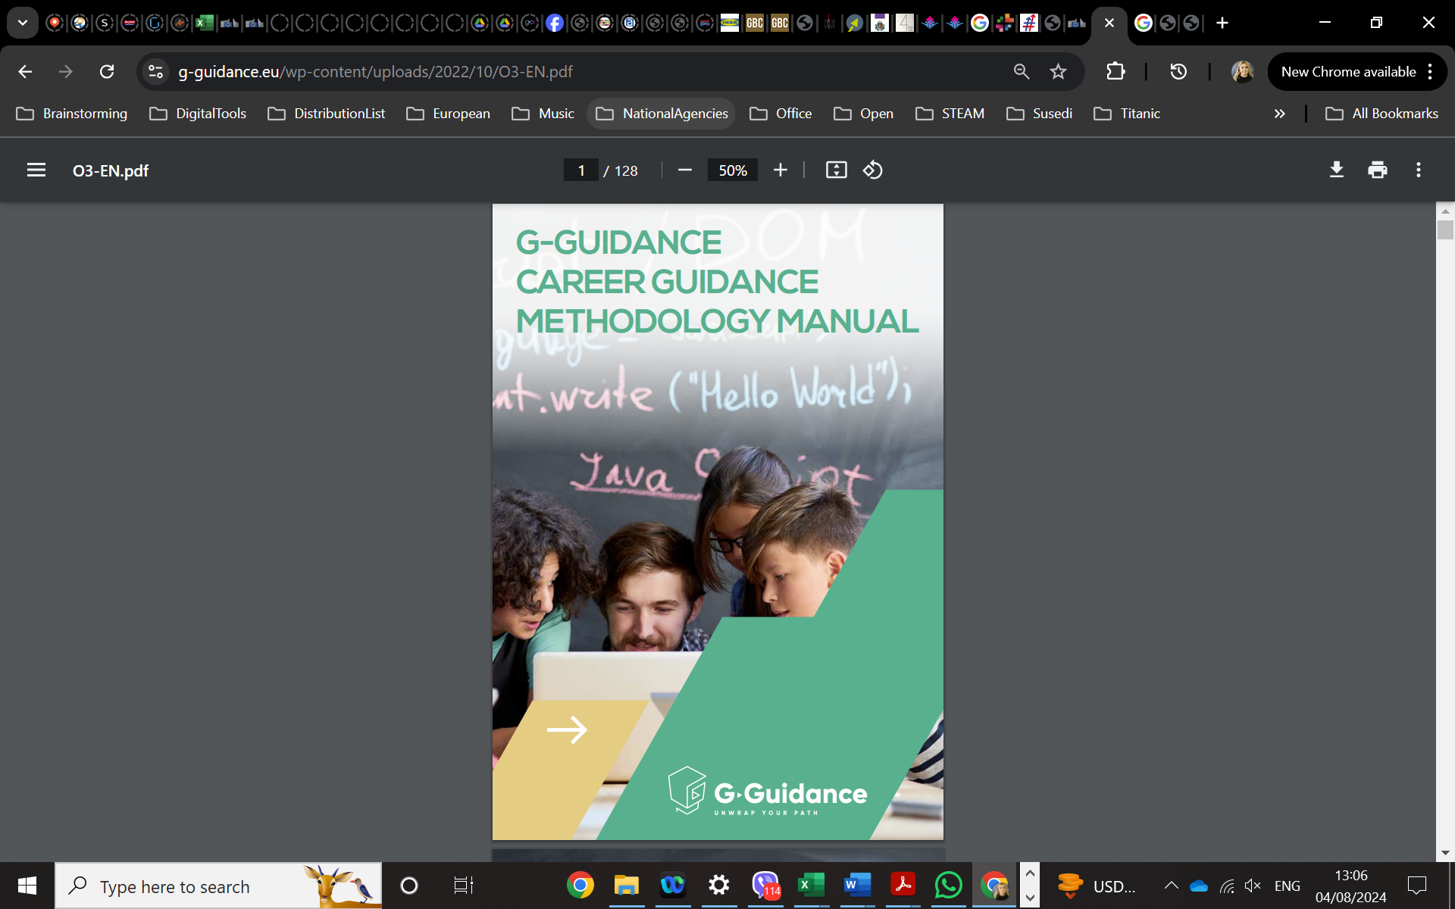Open Google Chrome from the taskbar
This screenshot has width=1455, height=909.
click(x=580, y=886)
